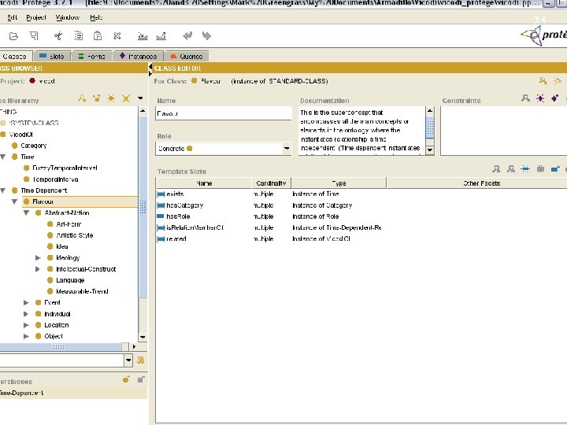Click the Open Project folder icon

(x=13, y=36)
